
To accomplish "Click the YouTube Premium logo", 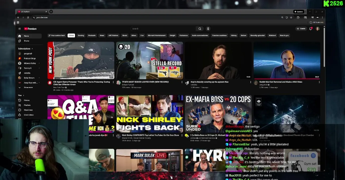I will 30,29.
